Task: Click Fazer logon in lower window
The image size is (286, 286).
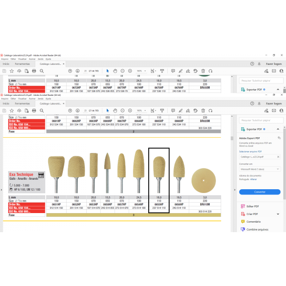Action: click(274, 103)
